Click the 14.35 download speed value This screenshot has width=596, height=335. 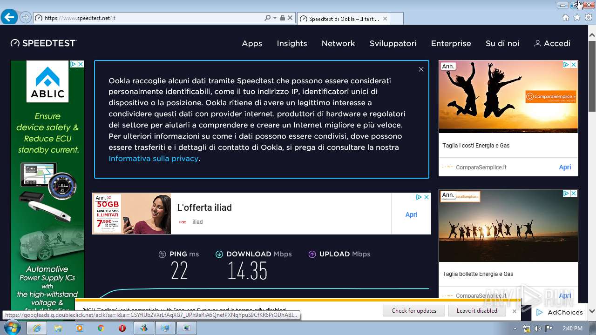[x=247, y=271]
